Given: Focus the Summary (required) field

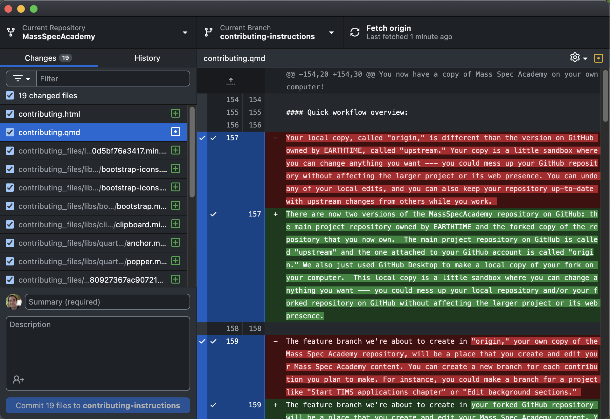Looking at the screenshot, I should point(107,302).
